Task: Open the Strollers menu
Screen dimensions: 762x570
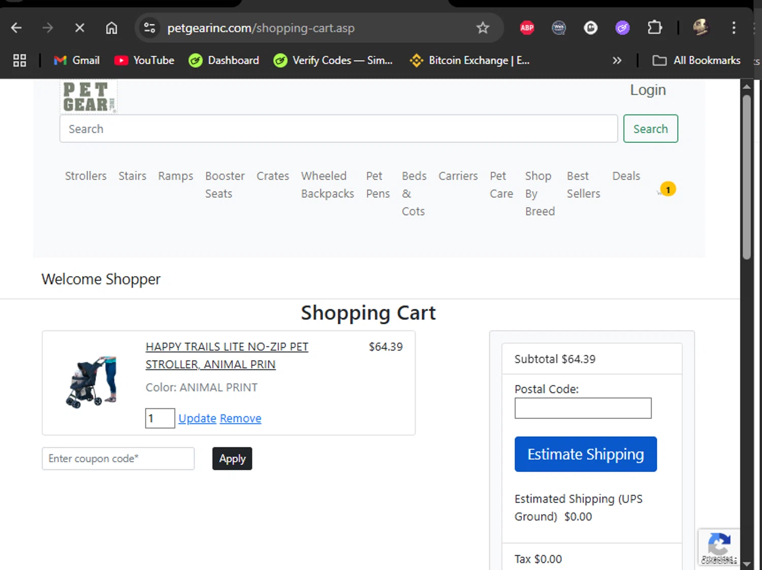Action: (x=86, y=176)
